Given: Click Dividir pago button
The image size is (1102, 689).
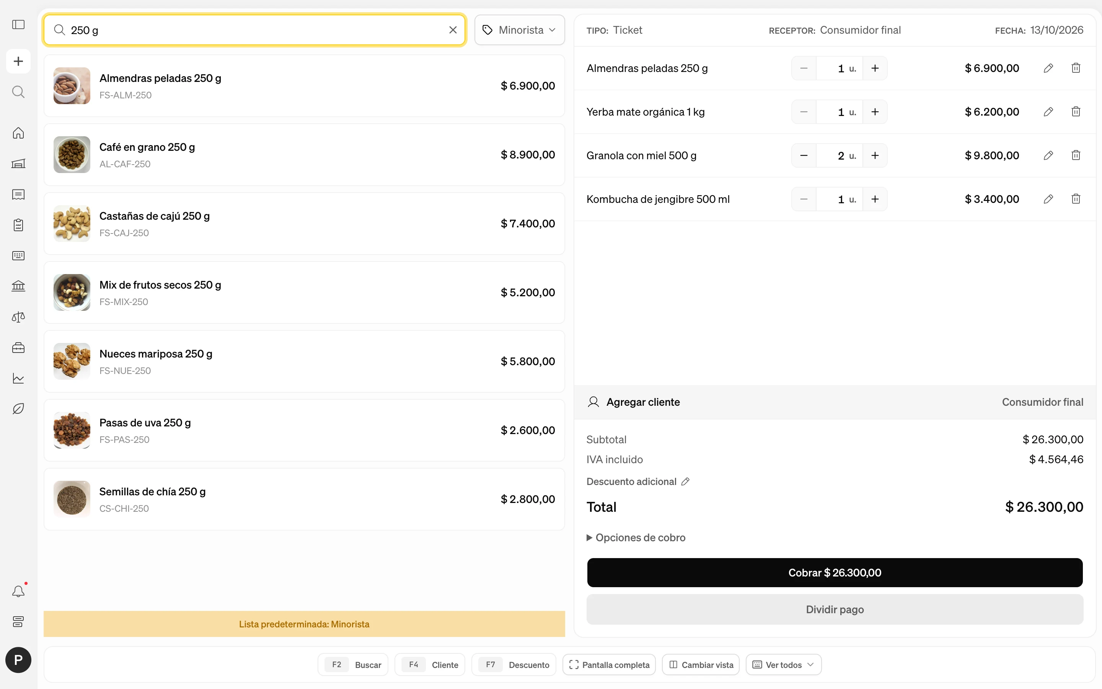Looking at the screenshot, I should pos(835,609).
